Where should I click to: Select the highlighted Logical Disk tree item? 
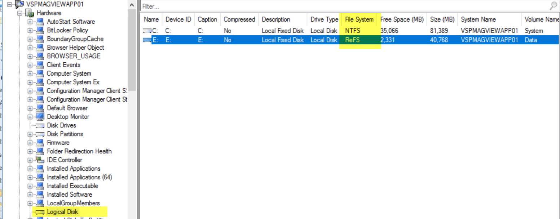pos(62,212)
